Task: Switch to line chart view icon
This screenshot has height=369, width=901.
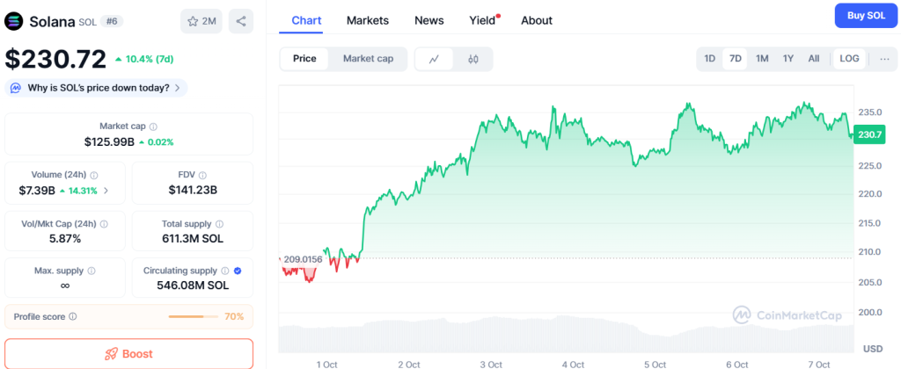Action: click(x=434, y=59)
